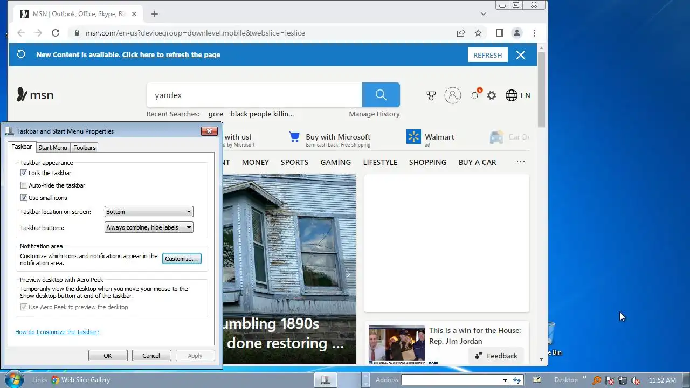Image resolution: width=690 pixels, height=388 pixels.
Task: Click the muted volume tray icon
Action: 636,380
